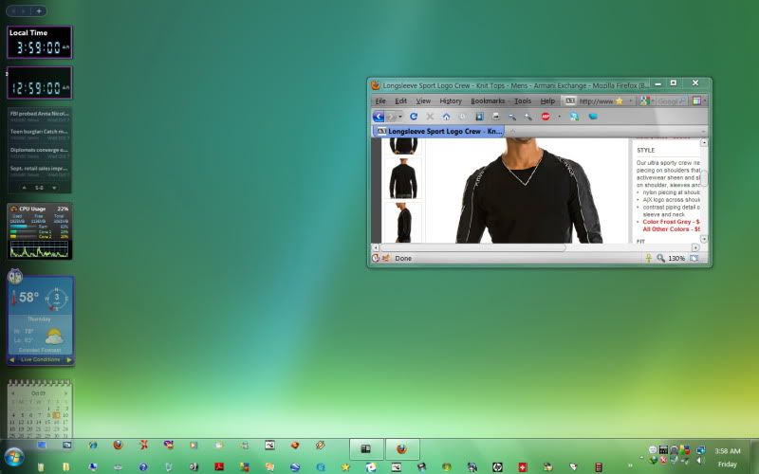
Task: Click the History clock icon in Firefox toolbar
Action: pyautogui.click(x=463, y=117)
